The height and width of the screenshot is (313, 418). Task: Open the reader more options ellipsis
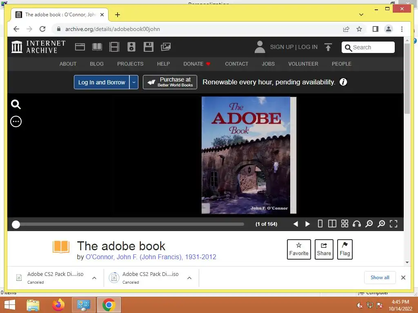16,121
